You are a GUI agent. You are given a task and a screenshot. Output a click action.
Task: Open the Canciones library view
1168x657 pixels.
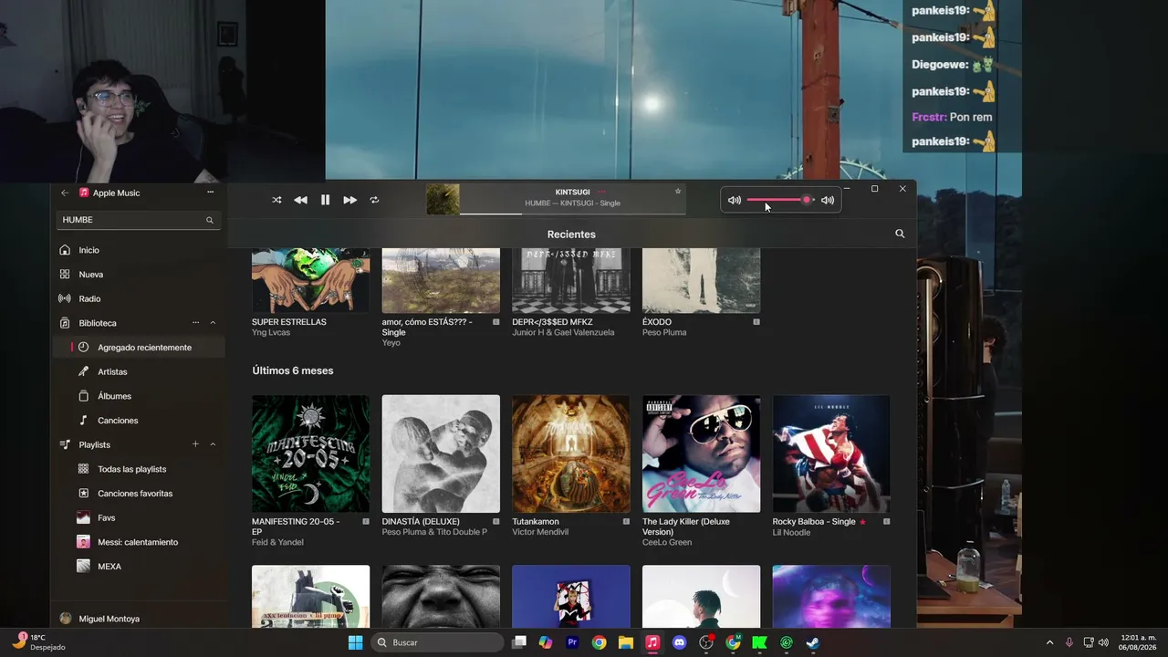(x=139, y=421)
